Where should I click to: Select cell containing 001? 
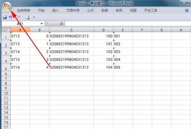point(123,36)
